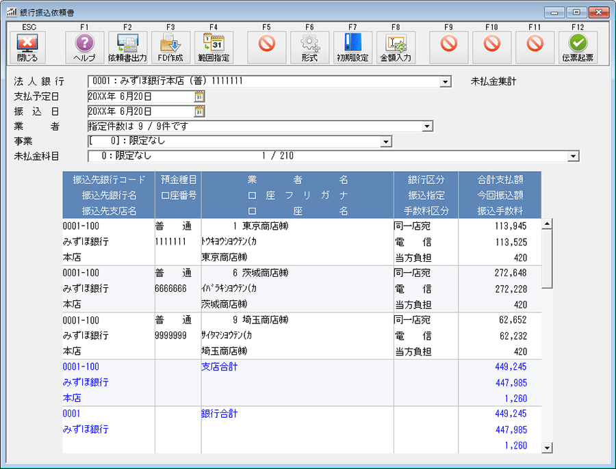
Task: Expand the 法人銀行 dropdown
Action: (445, 81)
